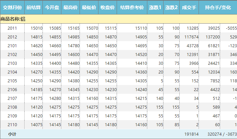Click the 前结算 column header
Screen dimensions: 237x139
[x=34, y=7]
